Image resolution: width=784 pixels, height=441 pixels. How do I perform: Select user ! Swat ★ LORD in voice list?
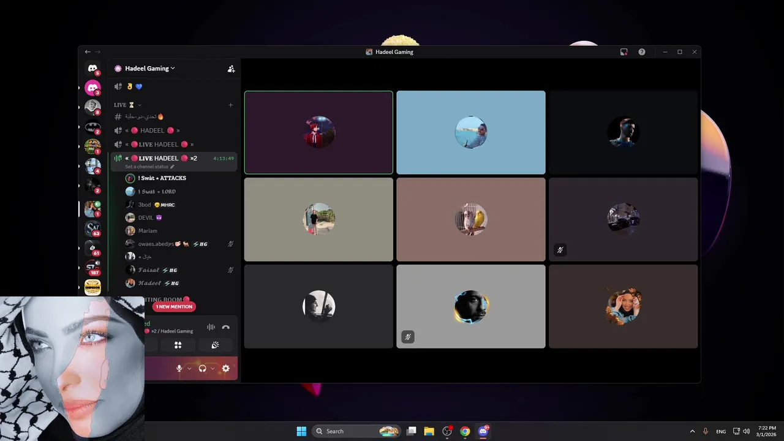point(179,192)
